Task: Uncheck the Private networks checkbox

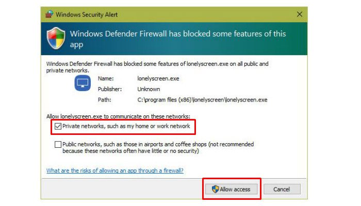Action: pyautogui.click(x=58, y=126)
